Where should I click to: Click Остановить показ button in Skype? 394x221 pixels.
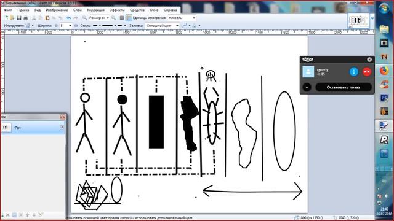pyautogui.click(x=344, y=87)
